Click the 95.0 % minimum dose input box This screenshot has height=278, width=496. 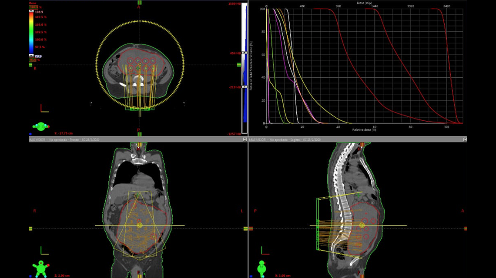(33, 60)
